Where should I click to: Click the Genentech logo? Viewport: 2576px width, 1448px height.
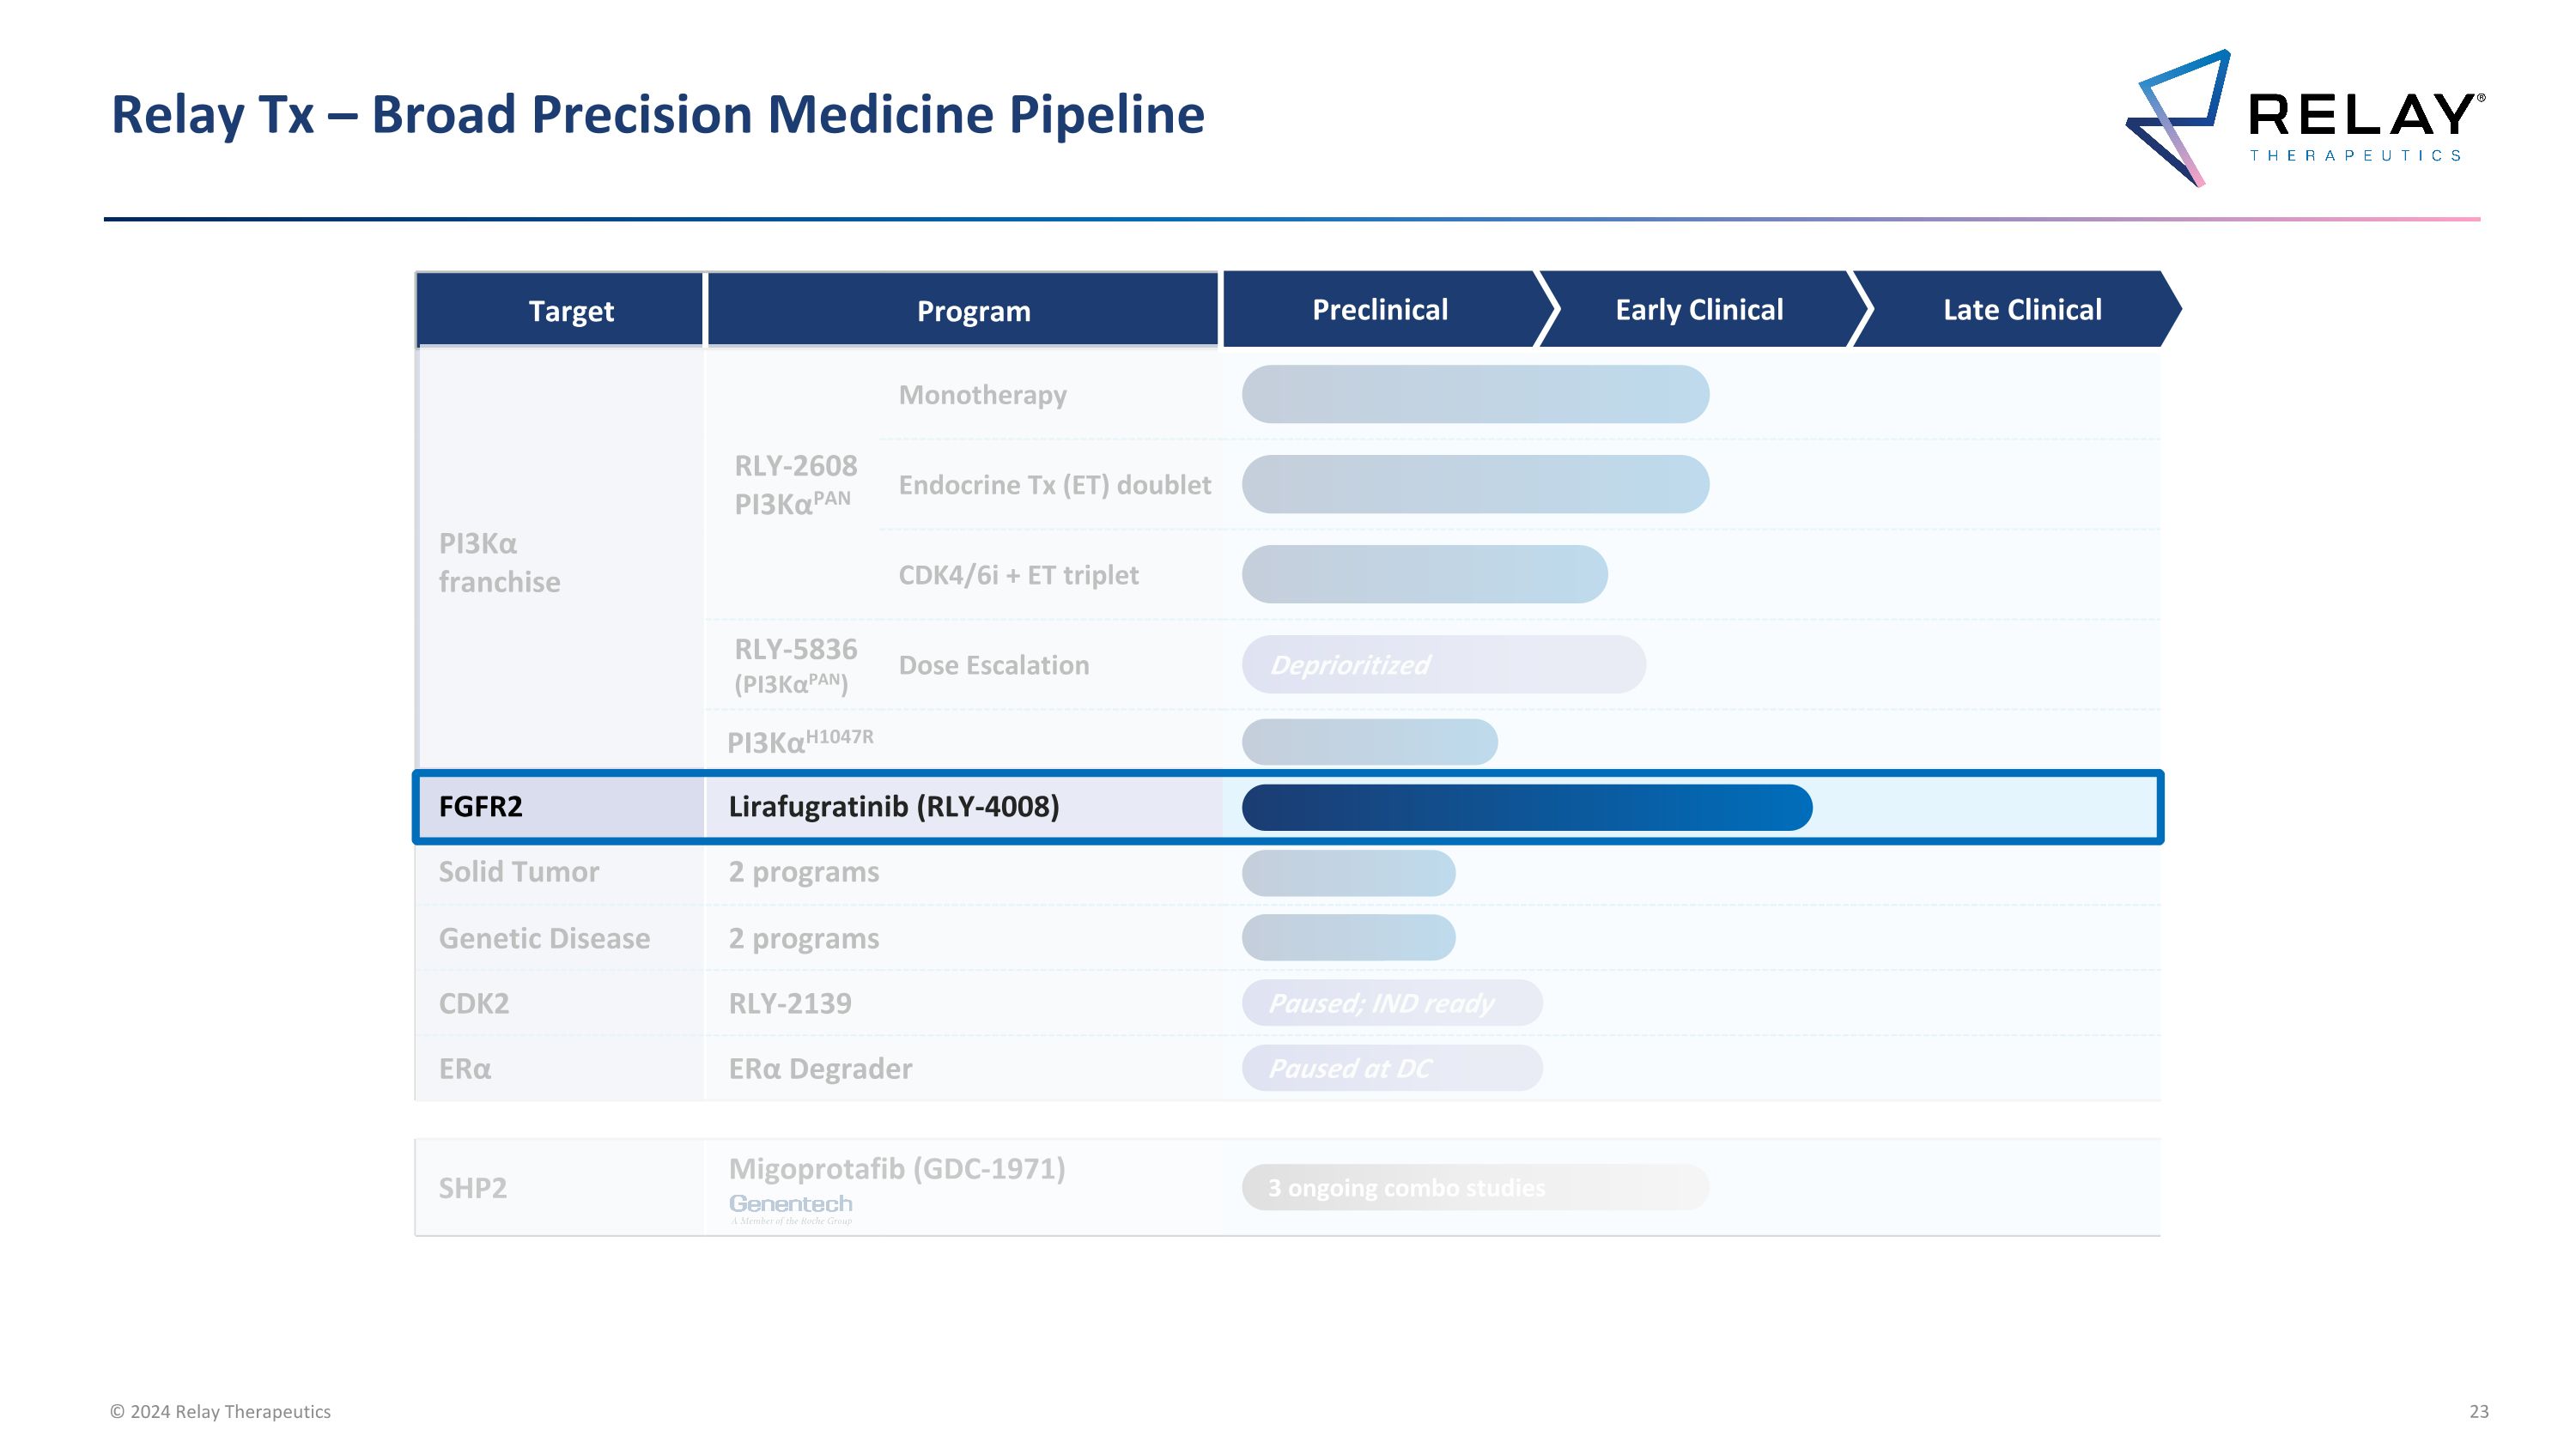[790, 1205]
